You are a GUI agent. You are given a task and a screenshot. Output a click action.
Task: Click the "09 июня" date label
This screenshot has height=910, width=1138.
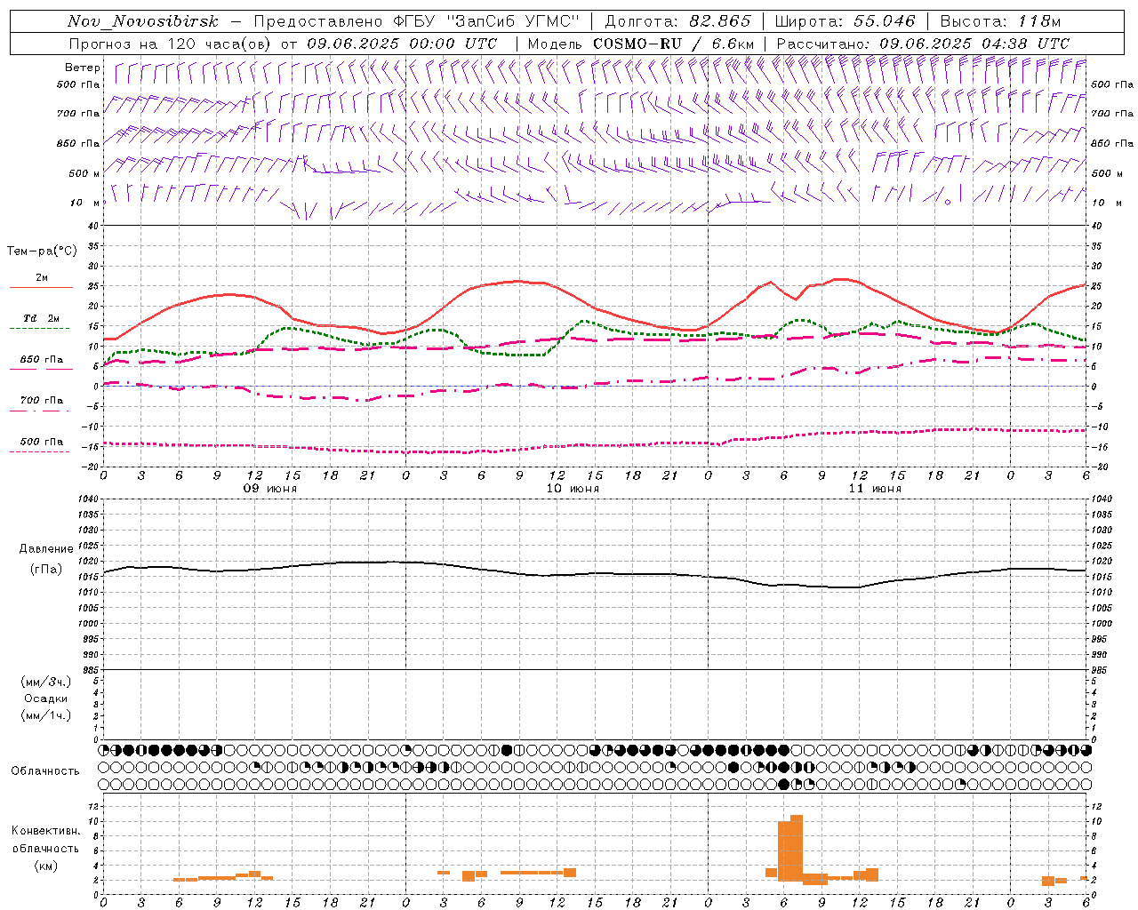coord(270,489)
